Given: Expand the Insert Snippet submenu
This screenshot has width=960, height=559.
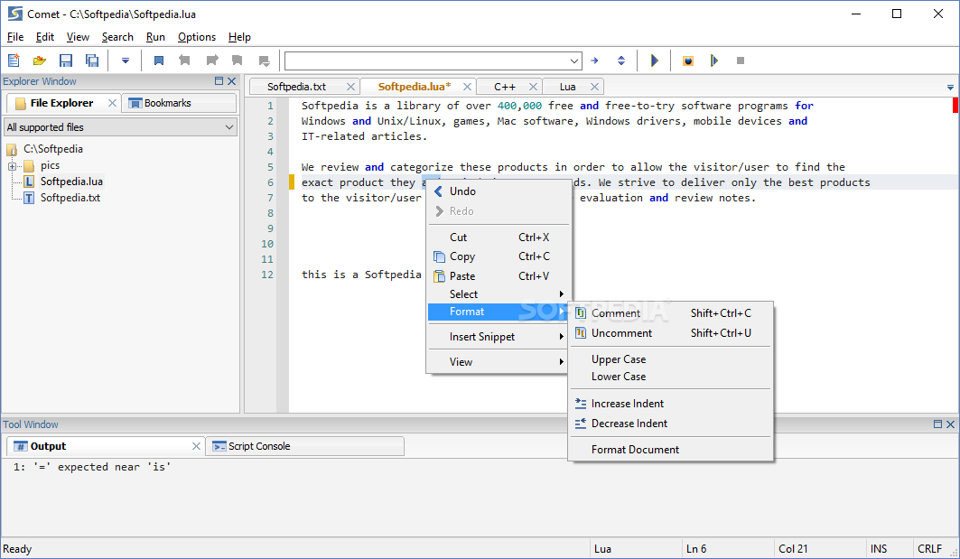Looking at the screenshot, I should 499,337.
